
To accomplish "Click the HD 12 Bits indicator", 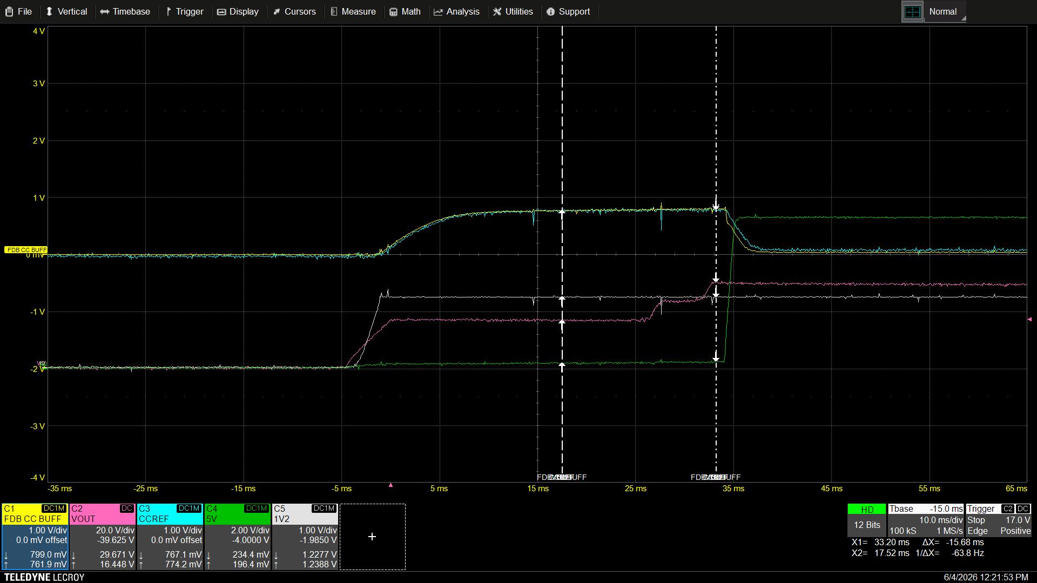I will [867, 520].
